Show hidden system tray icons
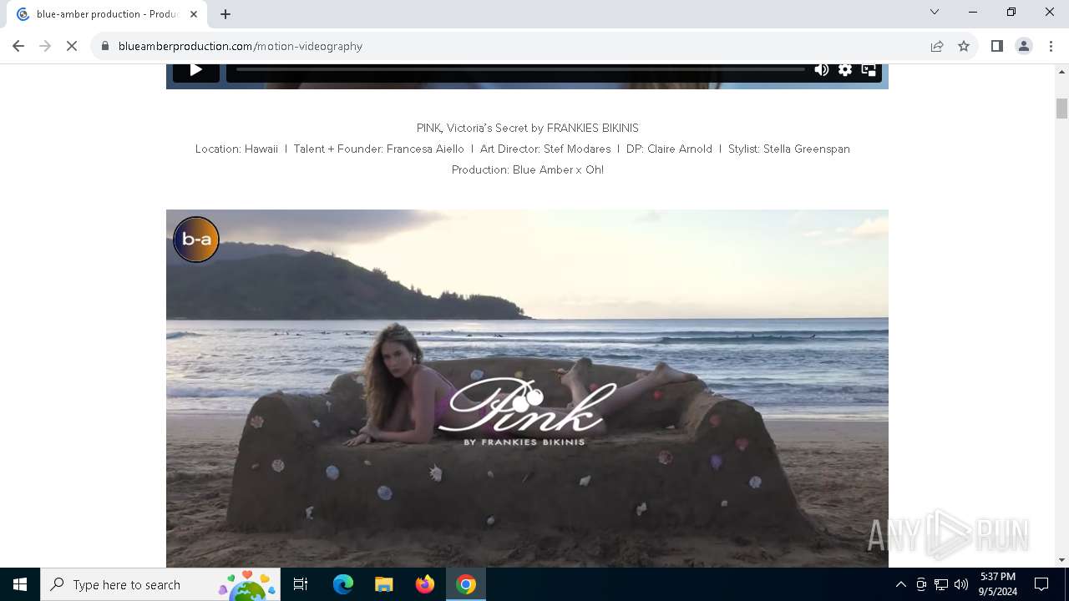 click(x=900, y=584)
